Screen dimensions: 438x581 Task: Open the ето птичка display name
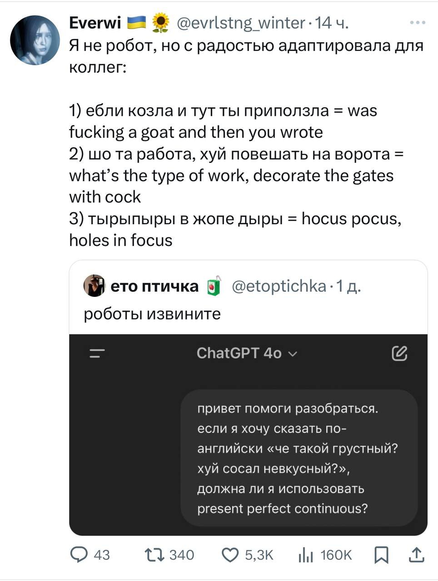(x=154, y=286)
